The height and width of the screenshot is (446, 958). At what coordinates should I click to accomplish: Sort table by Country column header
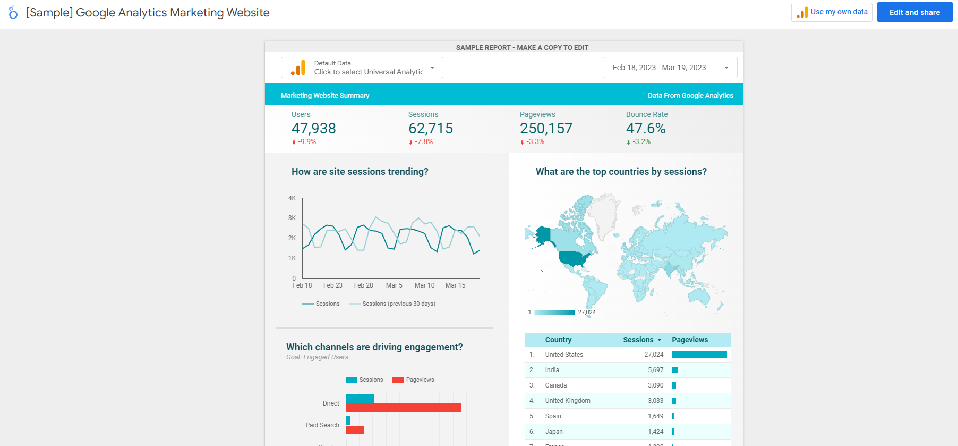(558, 340)
